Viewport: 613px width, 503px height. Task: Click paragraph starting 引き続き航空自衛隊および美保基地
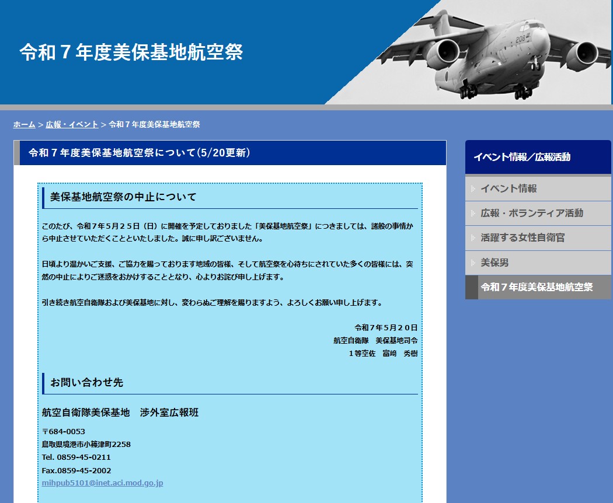(x=213, y=303)
